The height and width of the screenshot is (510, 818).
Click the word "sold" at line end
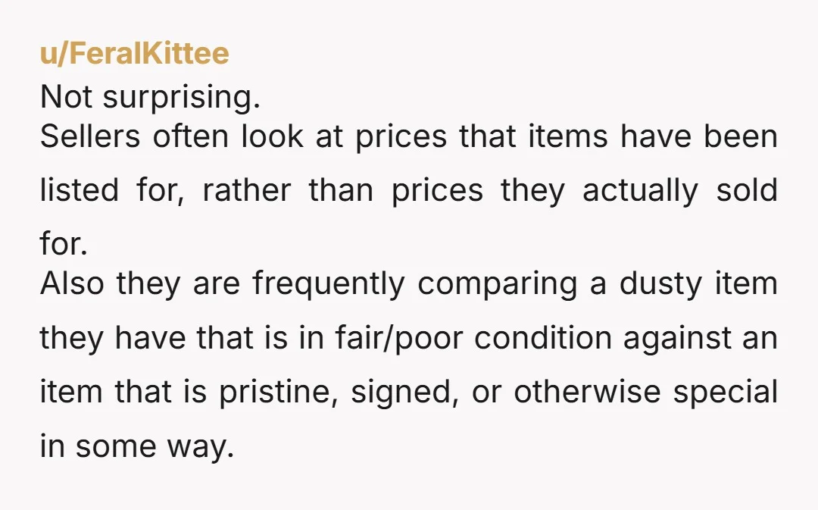point(747,190)
